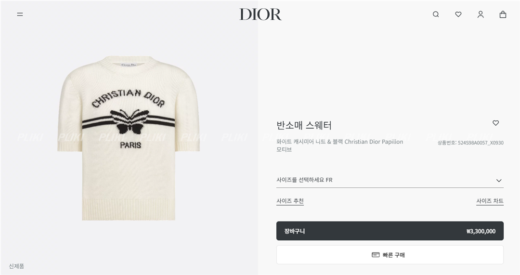Open the 사이즈를 선택하세요 FR dropdown
The height and width of the screenshot is (275, 520).
point(390,180)
